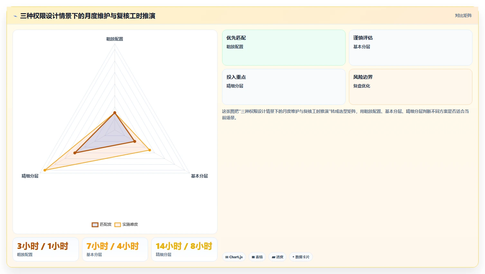Viewport: 485px width, 274px height.
Task: Click the 7小时 / 4小时 stat card
Action: 115,250
